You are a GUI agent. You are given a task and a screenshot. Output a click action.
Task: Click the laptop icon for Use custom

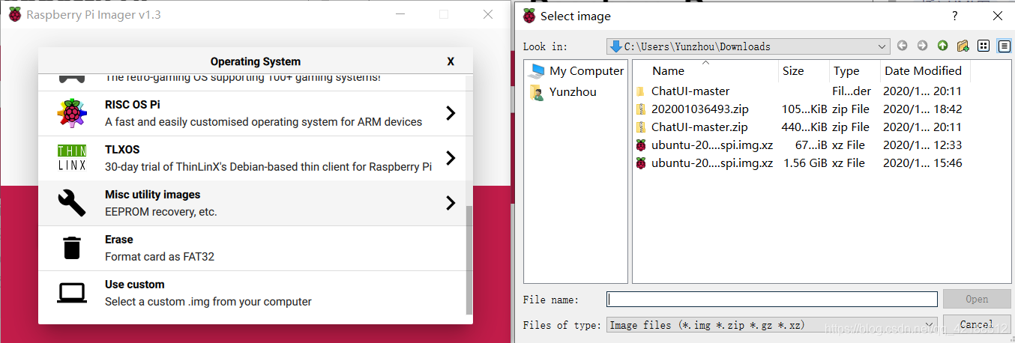72,293
